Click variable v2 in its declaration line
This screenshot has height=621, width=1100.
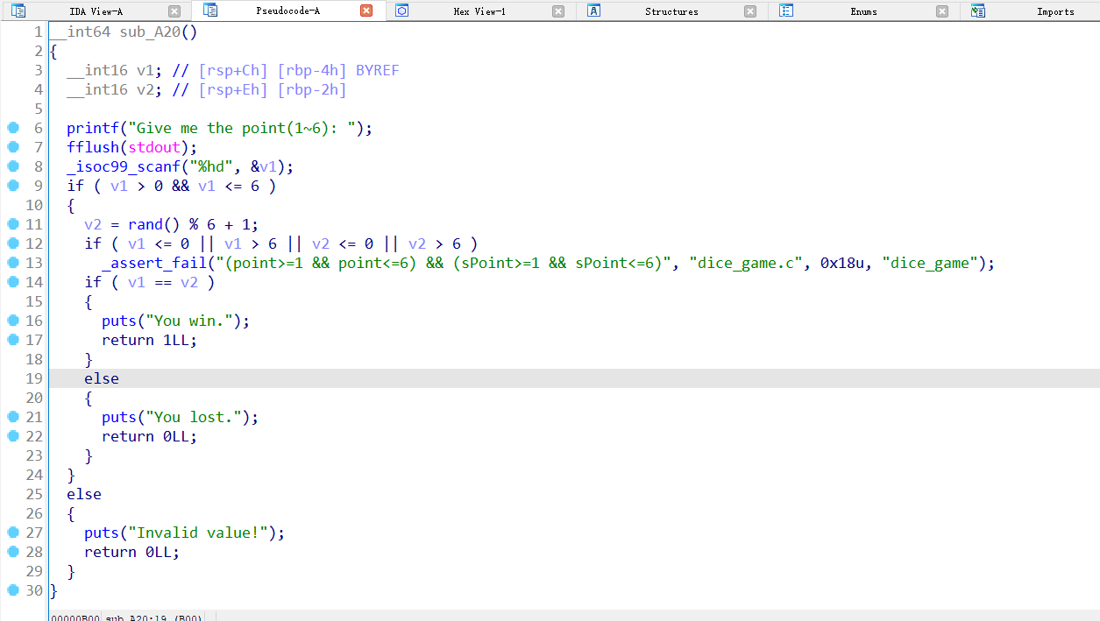(x=145, y=89)
